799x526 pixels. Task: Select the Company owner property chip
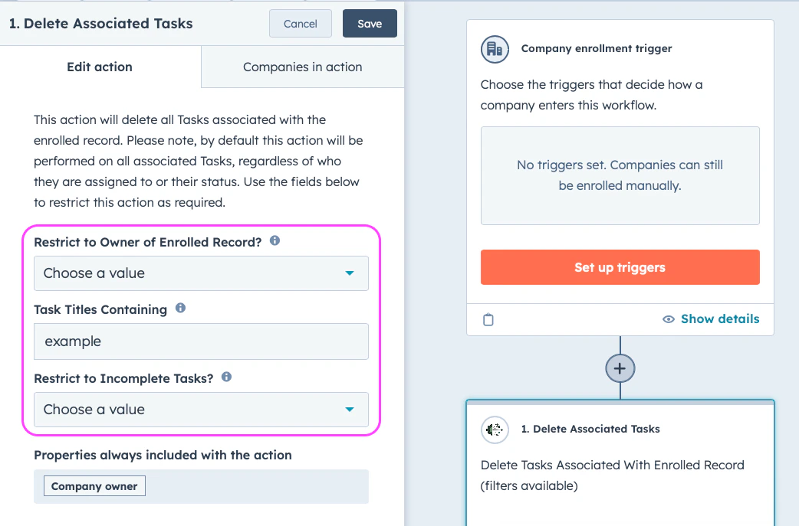click(x=94, y=485)
